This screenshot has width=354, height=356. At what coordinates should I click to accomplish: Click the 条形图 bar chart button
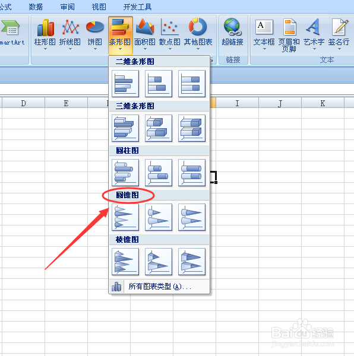120,34
